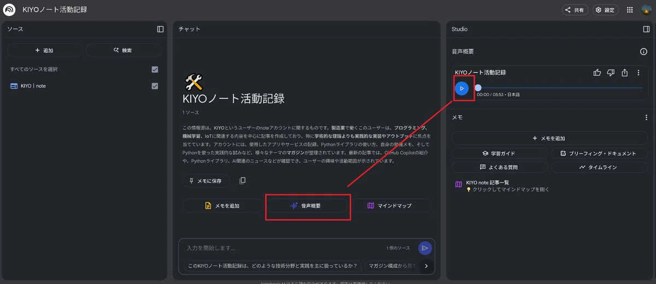The width and height of the screenshot is (656, 284).
Task: Click the audio playback progress slider
Action: (559, 88)
